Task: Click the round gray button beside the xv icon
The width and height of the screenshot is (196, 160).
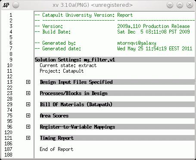Action: point(16,5)
